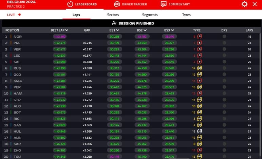Toggle the DRS indicator for HAM
262x159 pixels.
pos(224,93)
